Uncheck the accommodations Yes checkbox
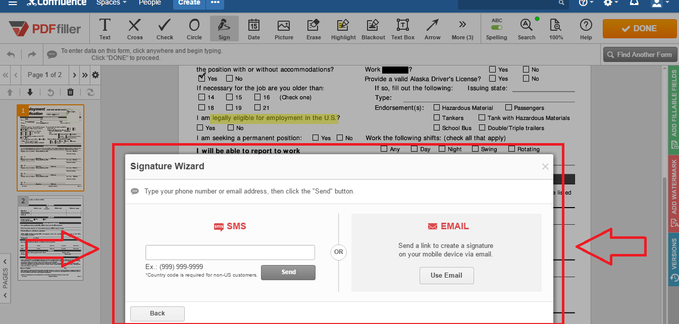679x324 pixels. click(x=202, y=78)
